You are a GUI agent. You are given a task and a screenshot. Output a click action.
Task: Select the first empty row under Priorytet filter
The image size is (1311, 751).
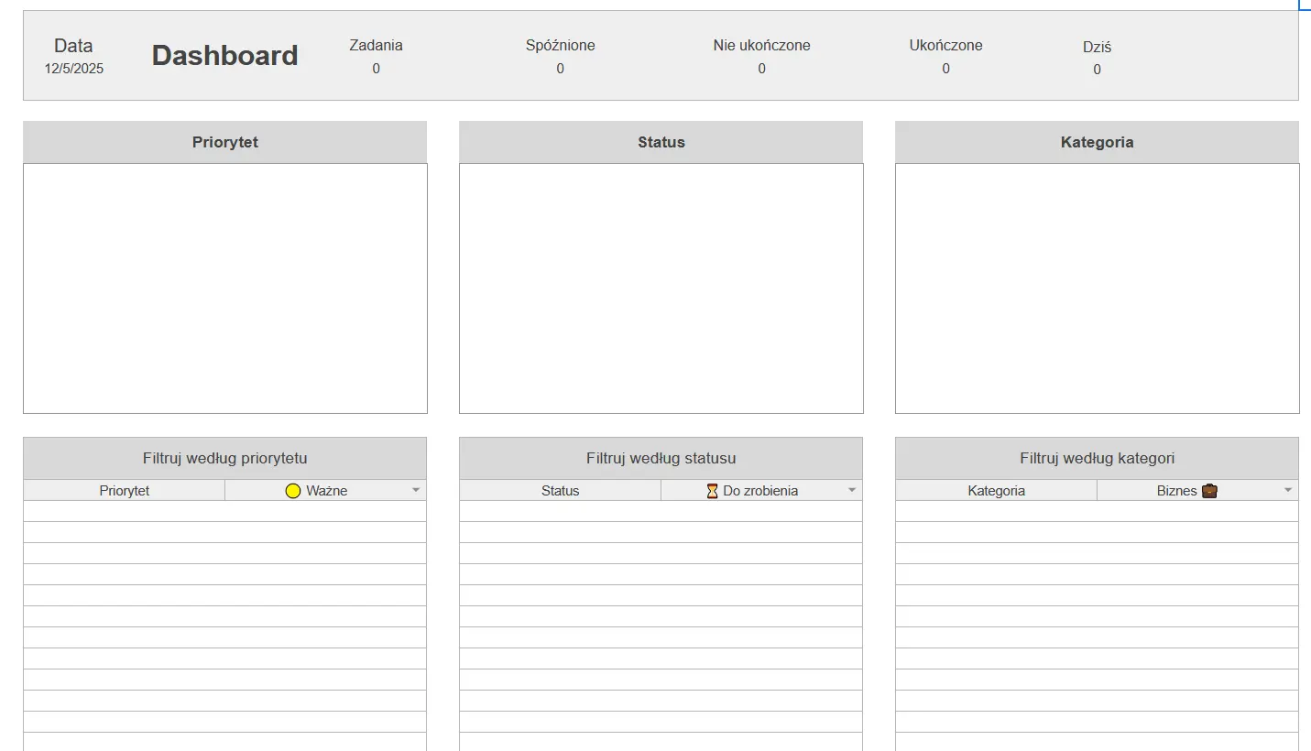click(224, 510)
